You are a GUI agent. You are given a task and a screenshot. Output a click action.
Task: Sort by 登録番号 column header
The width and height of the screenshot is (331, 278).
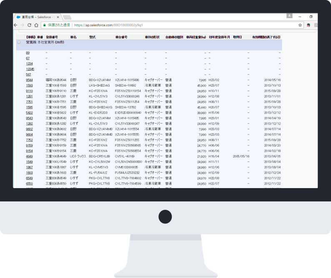click(x=52, y=37)
